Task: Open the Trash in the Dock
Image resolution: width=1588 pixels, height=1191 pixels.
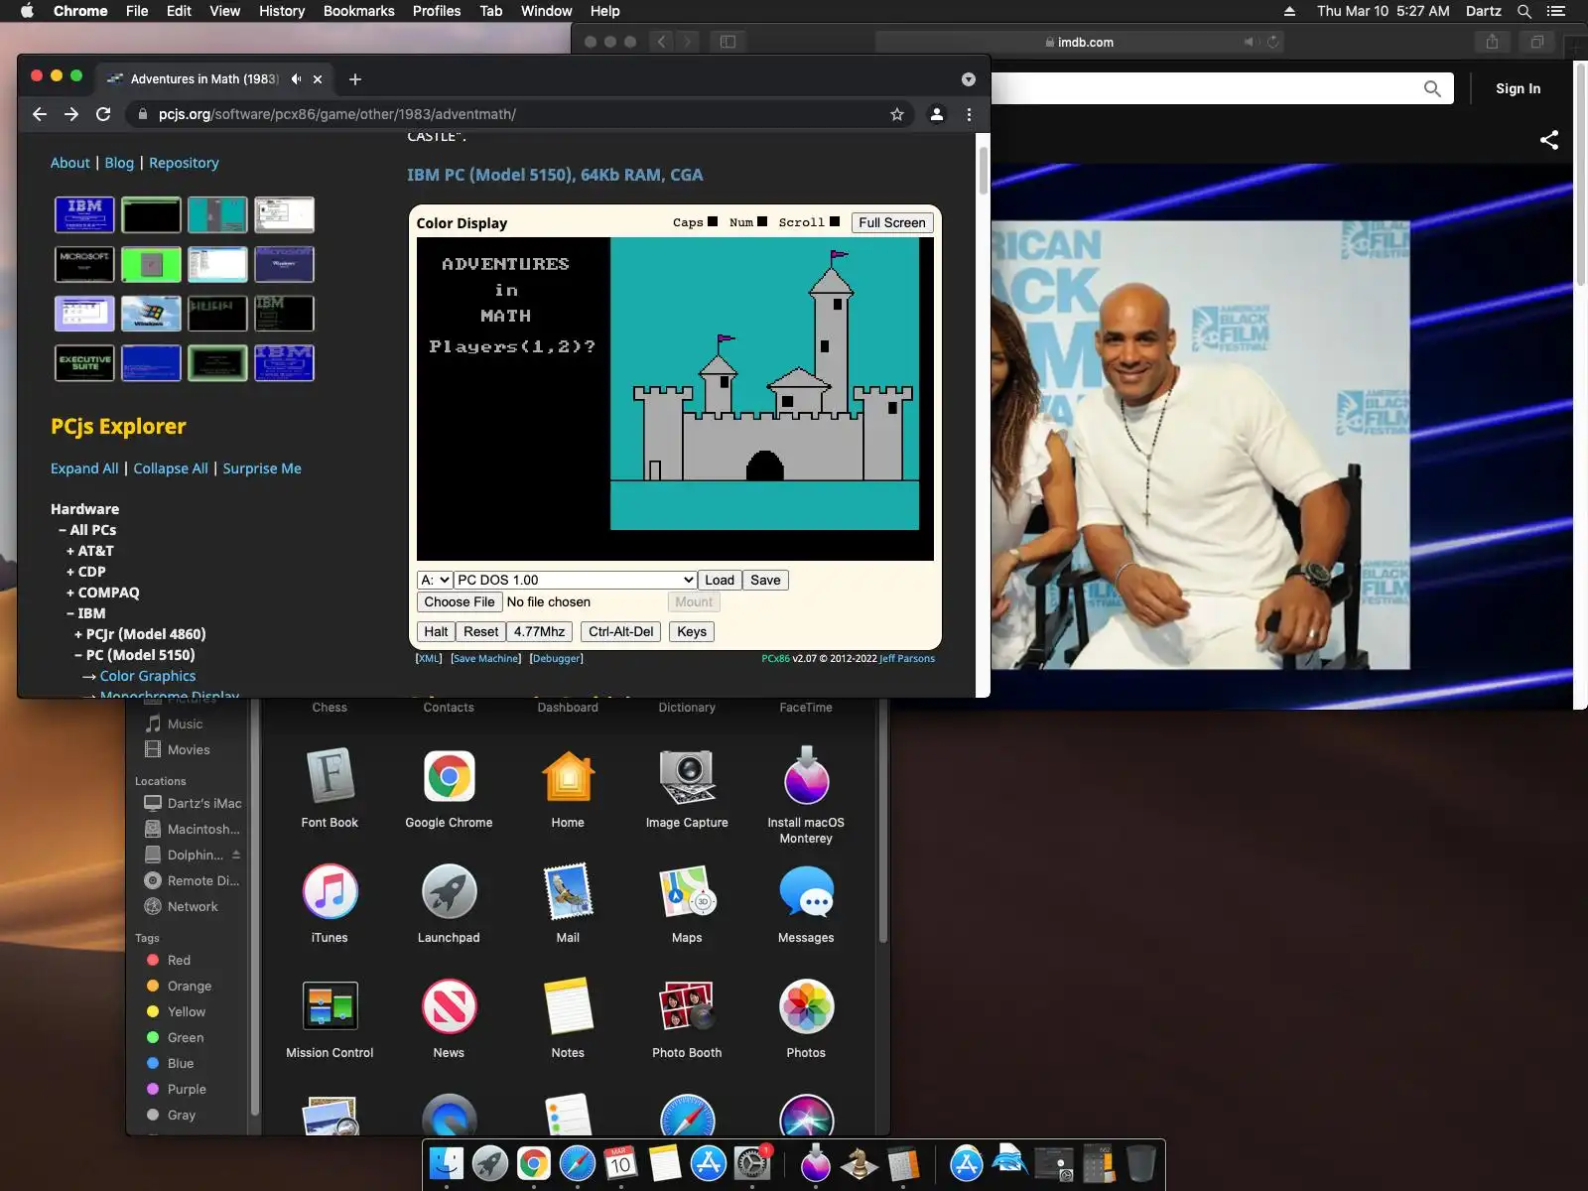Action: point(1141,1163)
